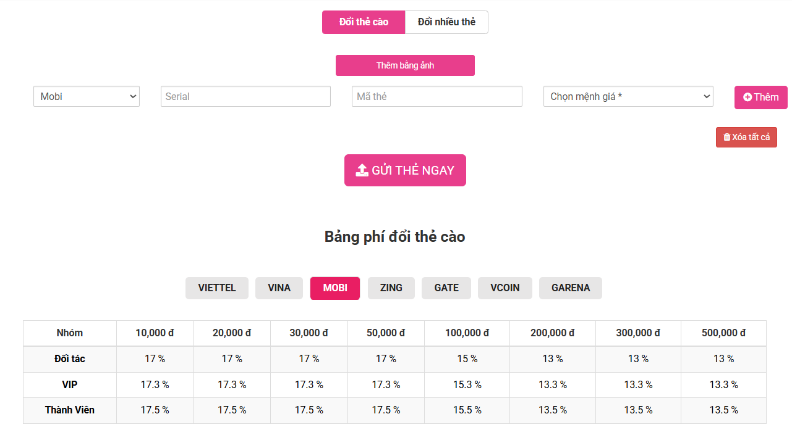792x435 pixels.
Task: Click the Thành Viên row header
Action: click(x=70, y=410)
